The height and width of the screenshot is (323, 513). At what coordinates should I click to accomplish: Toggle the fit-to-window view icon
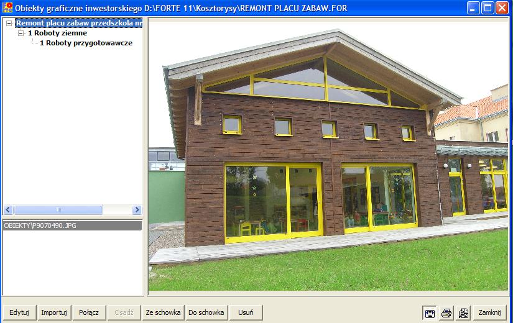(430, 313)
